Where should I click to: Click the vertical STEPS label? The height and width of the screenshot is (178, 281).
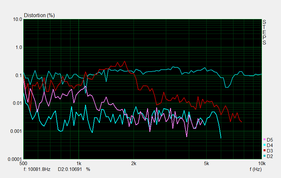264,32
